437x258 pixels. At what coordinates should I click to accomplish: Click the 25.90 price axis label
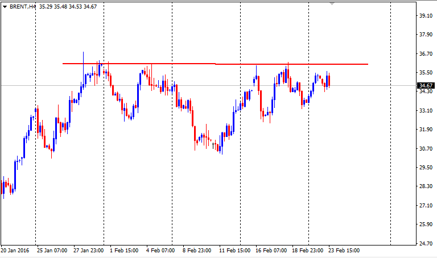tap(426, 224)
